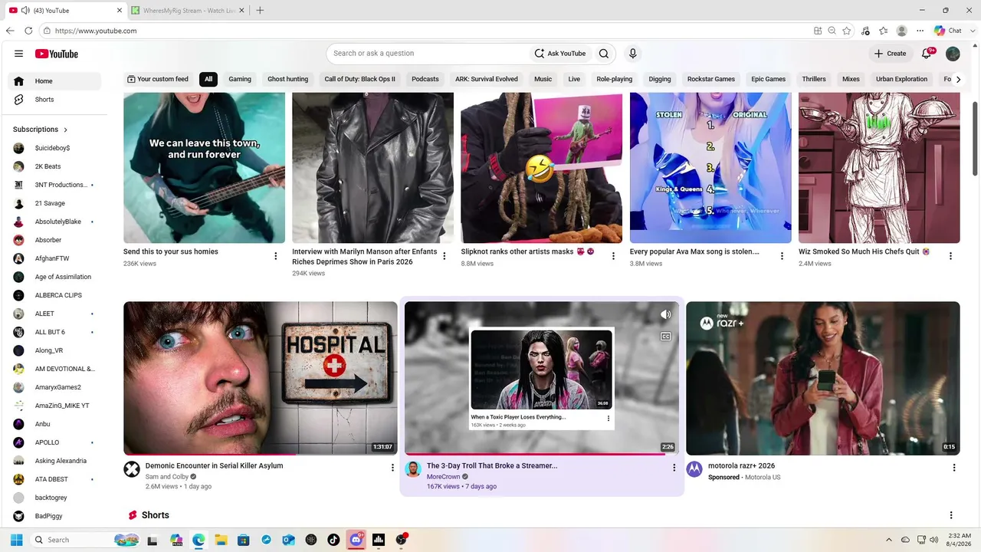Select the Call of Duty: Black Ops II chip

359,79
